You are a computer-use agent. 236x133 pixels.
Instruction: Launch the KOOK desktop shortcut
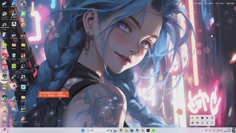pos(14,67)
